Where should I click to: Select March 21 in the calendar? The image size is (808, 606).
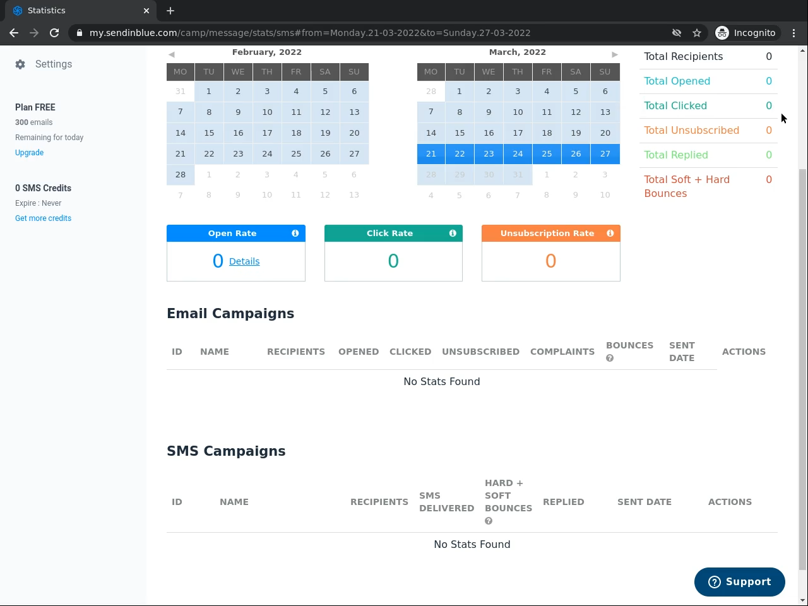[431, 154]
